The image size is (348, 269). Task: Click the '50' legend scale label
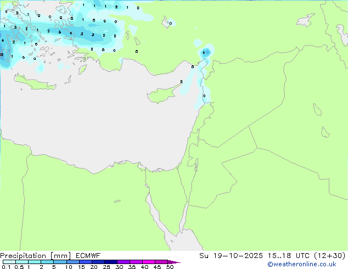point(170,267)
